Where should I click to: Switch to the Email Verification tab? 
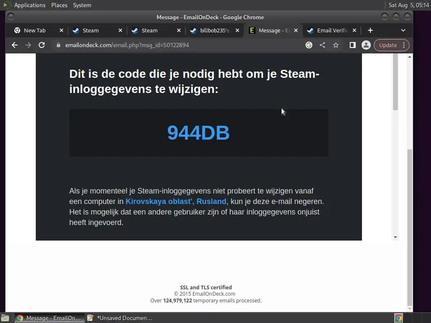coord(333,30)
